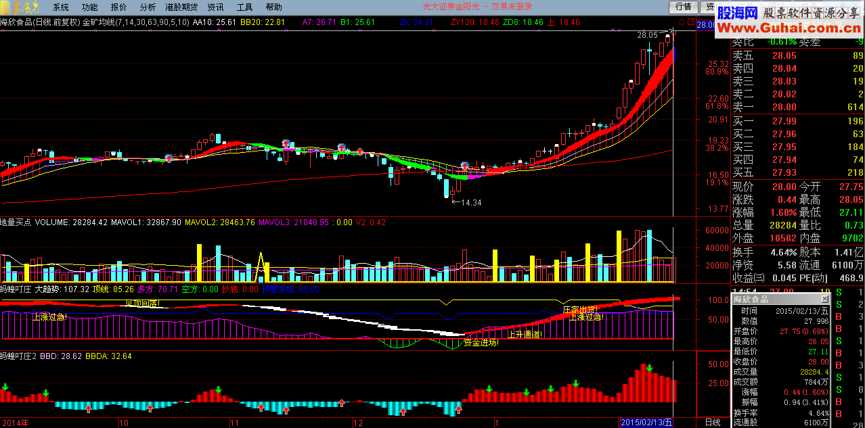This screenshot has width=865, height=428.
Task: Click the 现价 28.00 value
Action: click(783, 187)
